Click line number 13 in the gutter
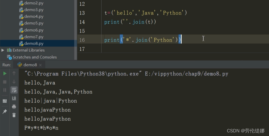The image size is (269, 136). pyautogui.click(x=82, y=13)
